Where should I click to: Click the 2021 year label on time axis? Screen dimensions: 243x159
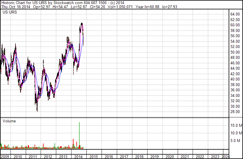(x=185, y=157)
